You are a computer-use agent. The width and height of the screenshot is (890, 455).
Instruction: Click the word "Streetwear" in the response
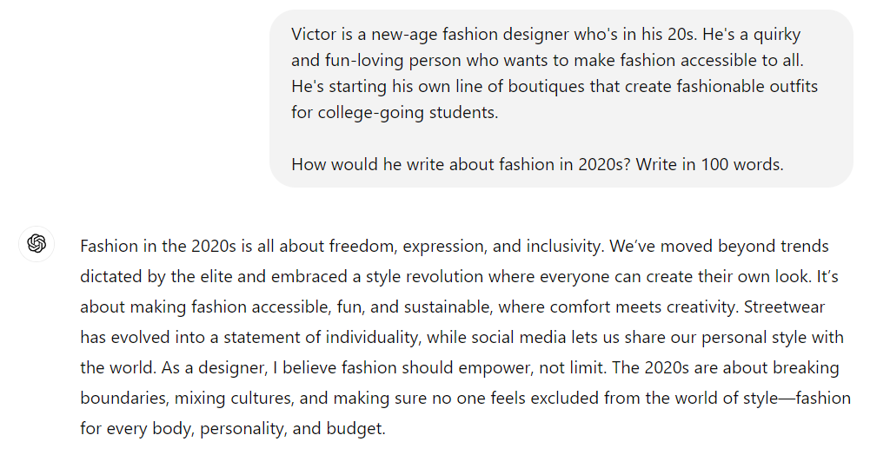pos(785,307)
